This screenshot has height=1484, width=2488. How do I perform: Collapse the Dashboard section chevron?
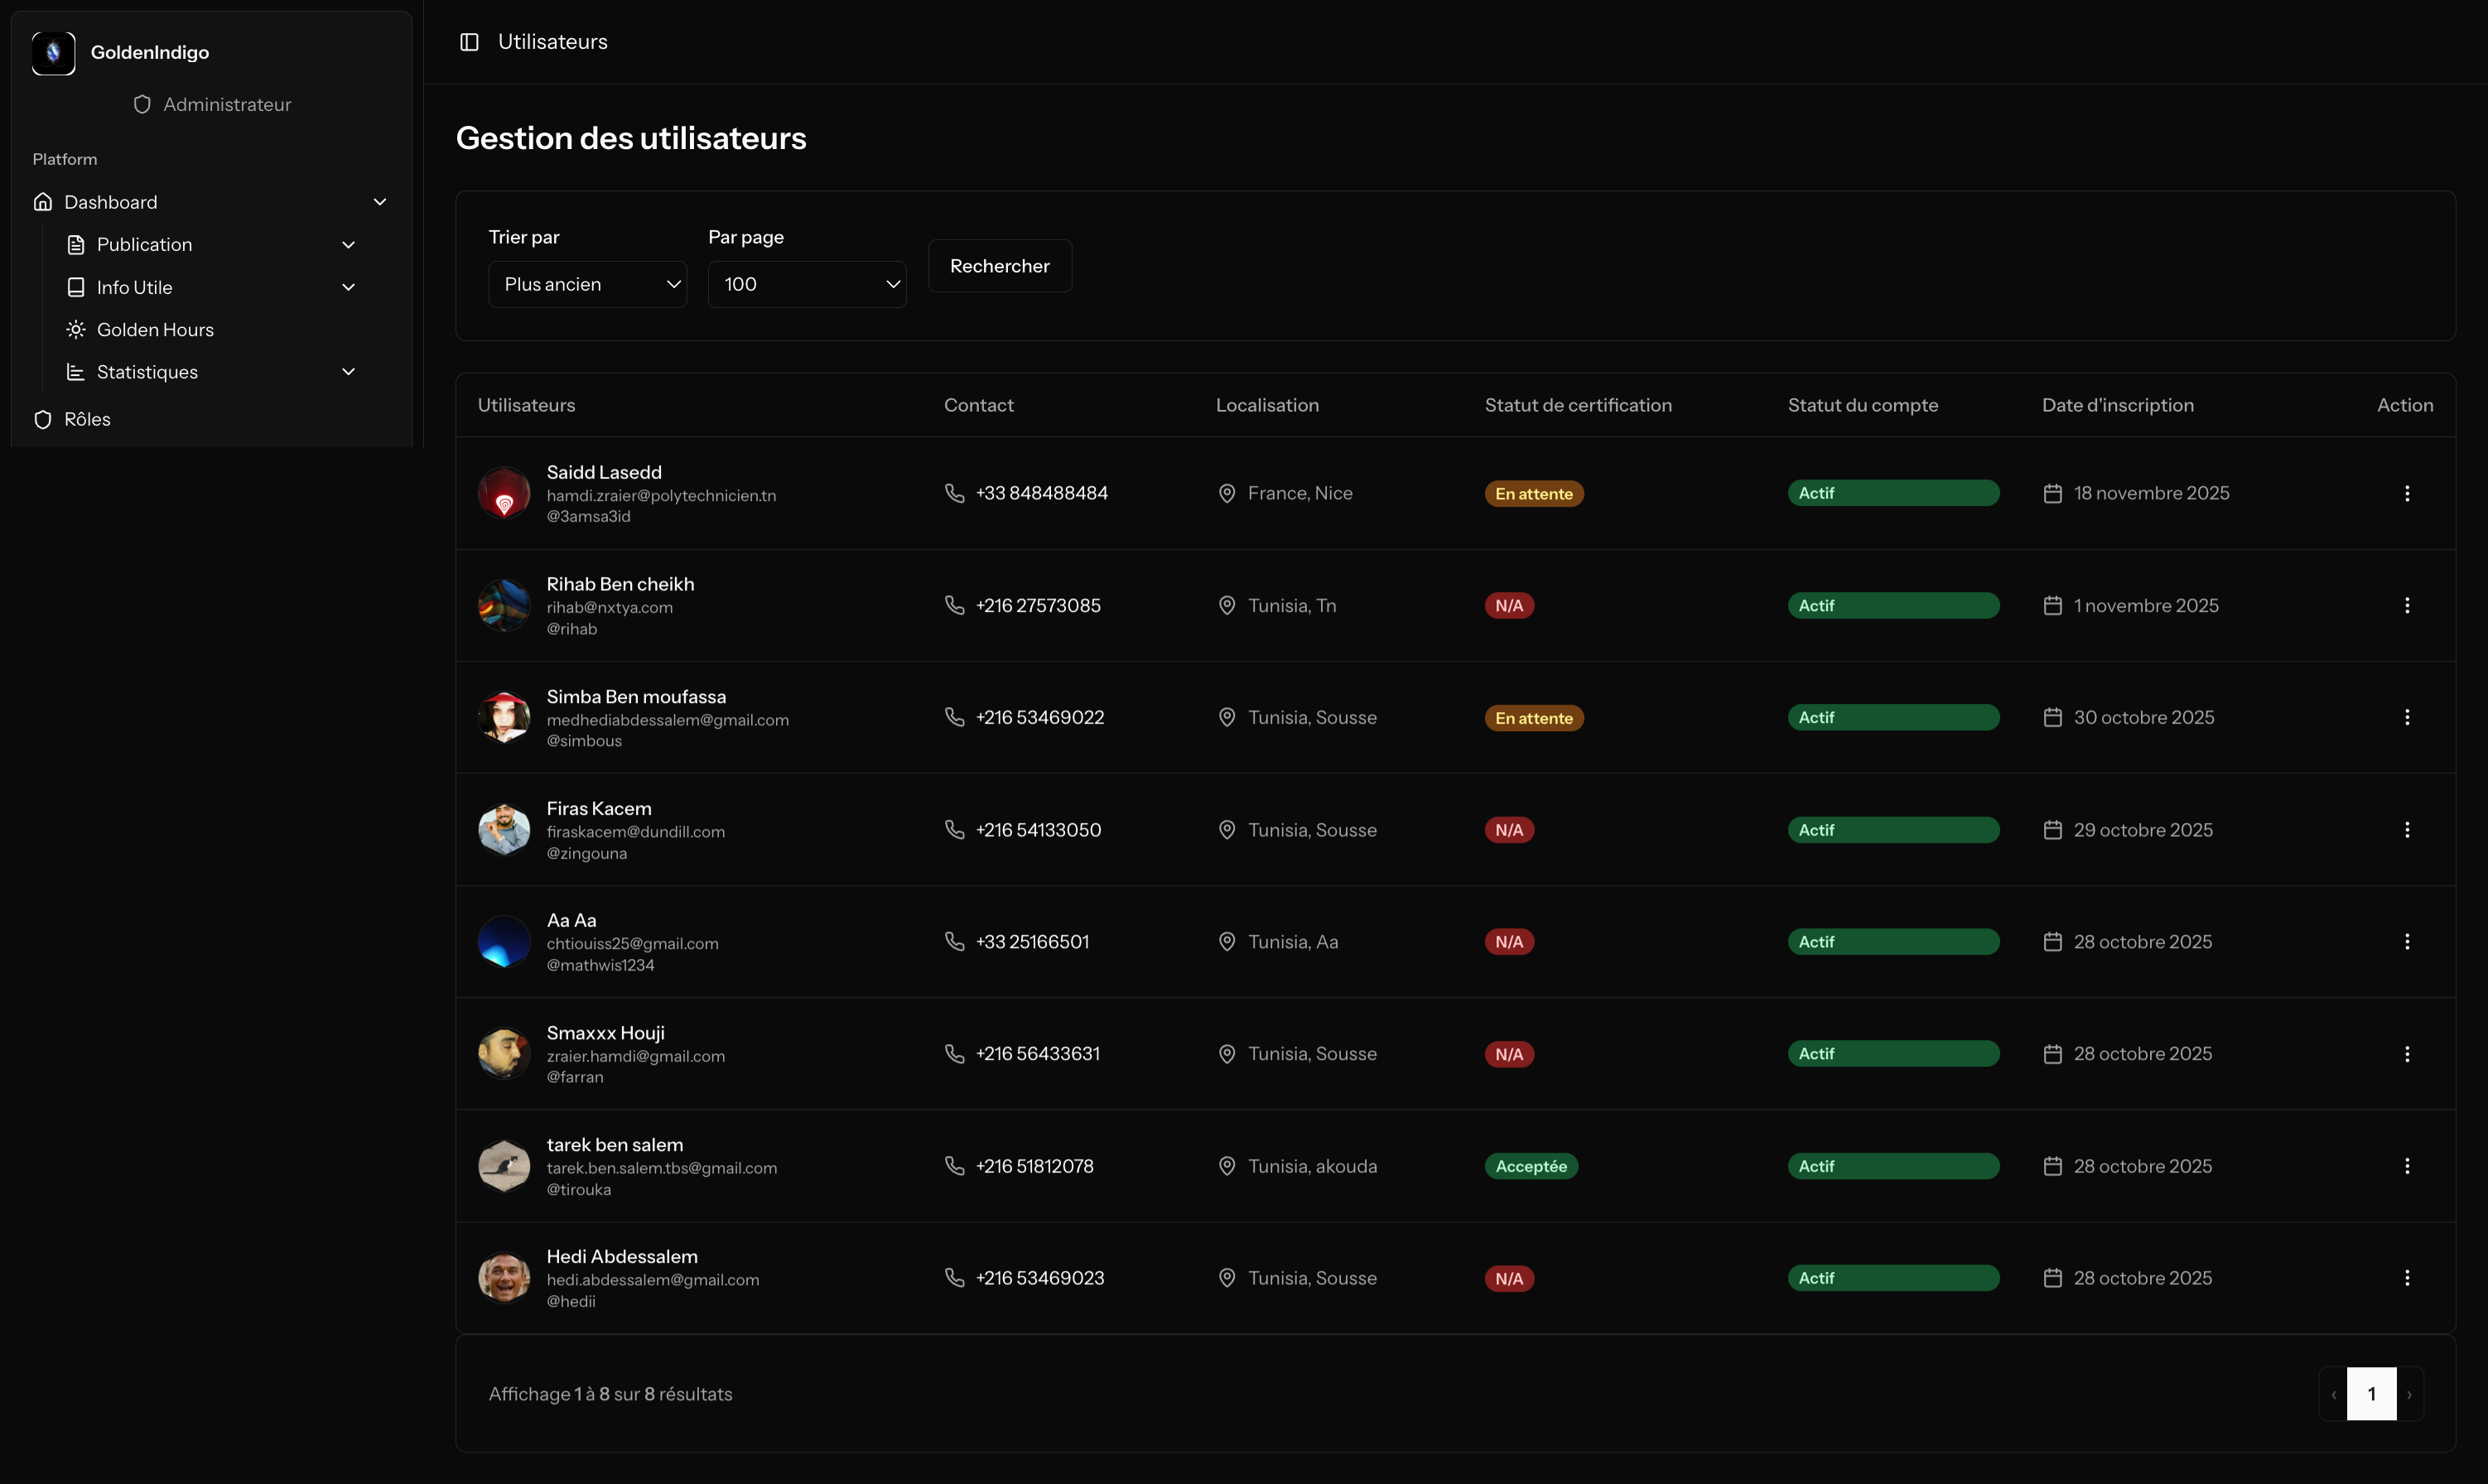(380, 202)
